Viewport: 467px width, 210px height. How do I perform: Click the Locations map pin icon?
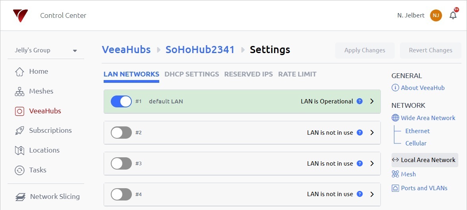pyautogui.click(x=19, y=150)
